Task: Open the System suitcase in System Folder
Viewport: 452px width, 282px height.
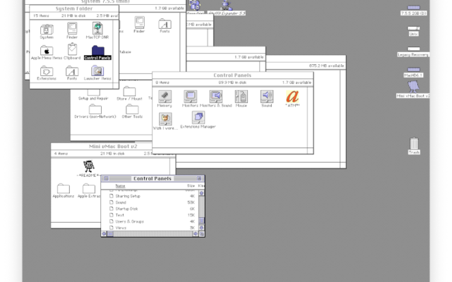Action: 47,30
